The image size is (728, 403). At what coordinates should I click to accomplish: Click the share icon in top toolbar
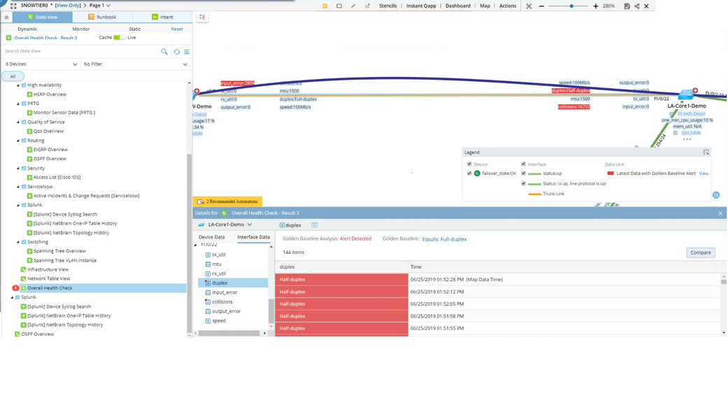(x=636, y=6)
